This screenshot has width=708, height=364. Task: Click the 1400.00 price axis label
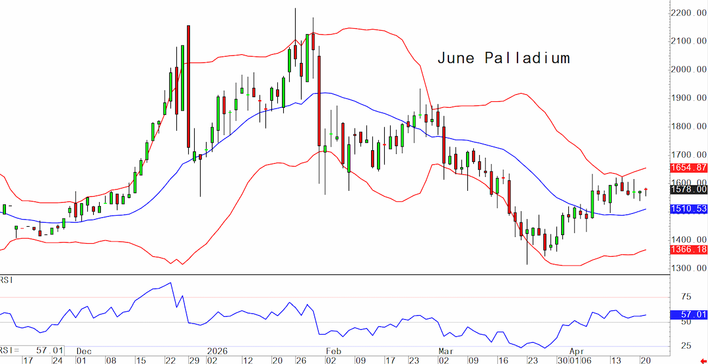689,240
